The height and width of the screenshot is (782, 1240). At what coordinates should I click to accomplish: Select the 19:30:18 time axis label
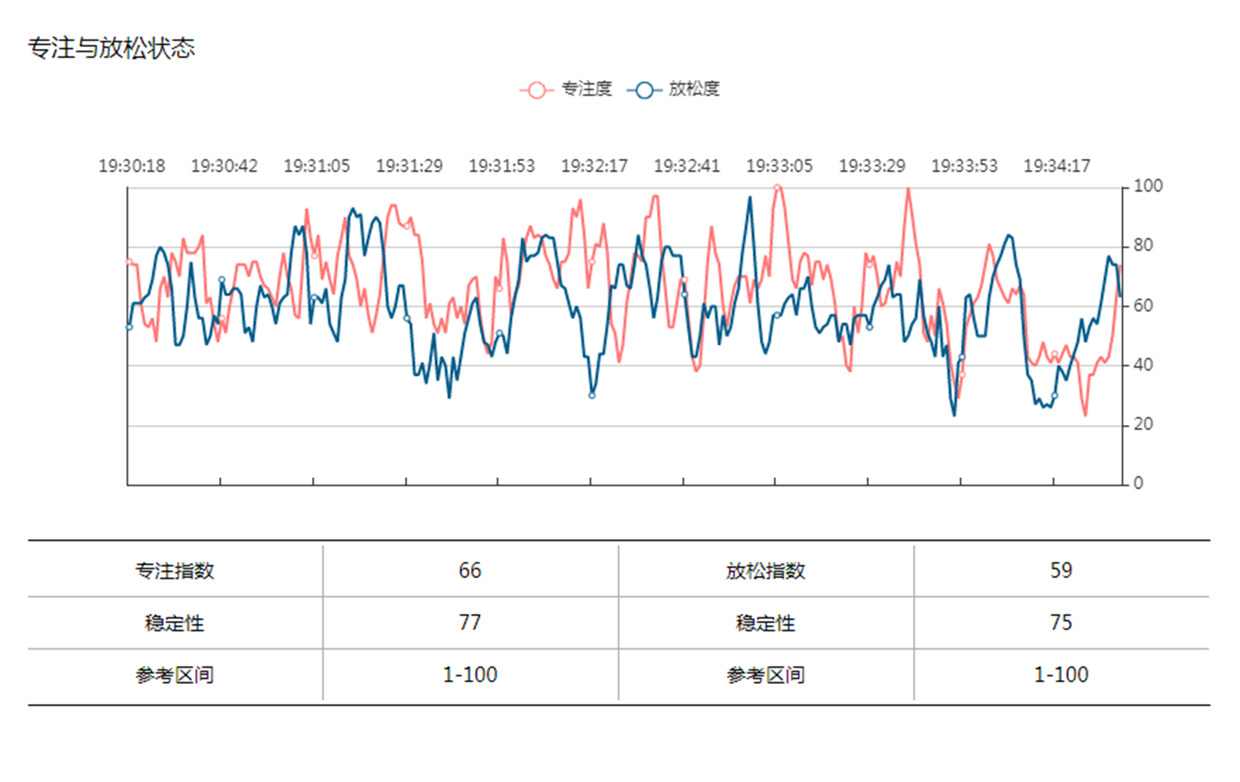coord(132,167)
